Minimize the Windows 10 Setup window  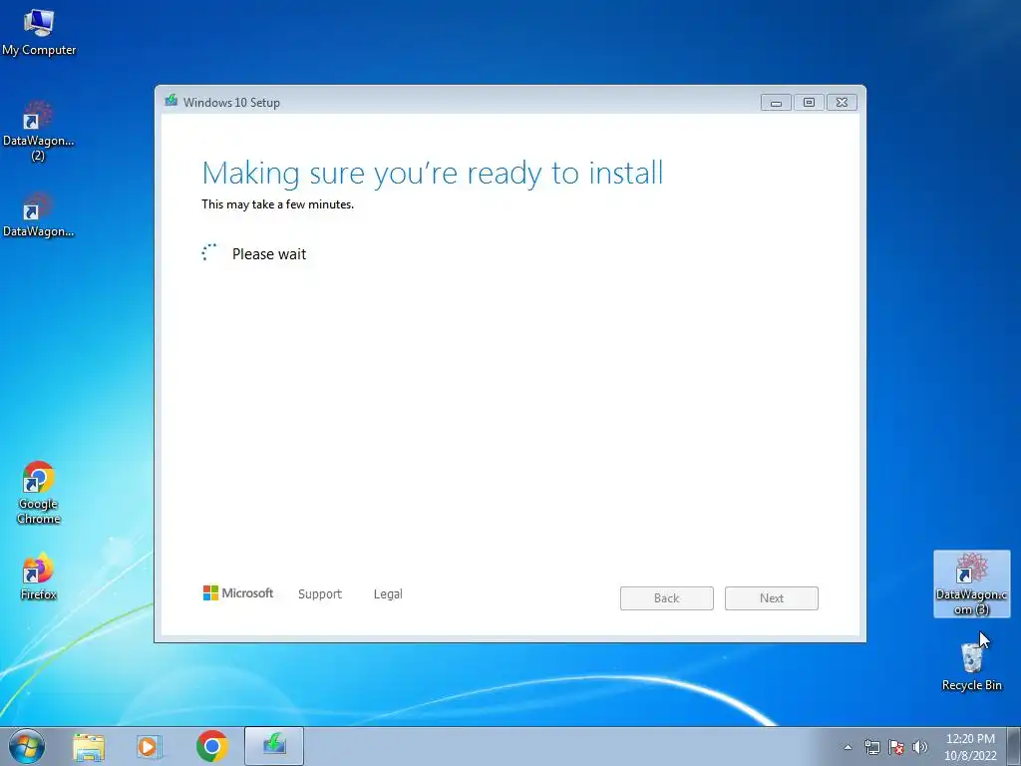776,103
